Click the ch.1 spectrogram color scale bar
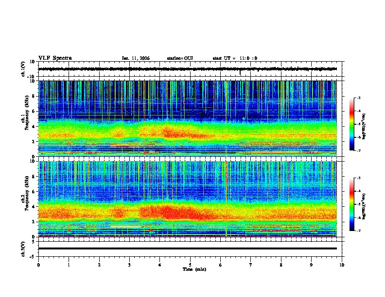 click(352, 124)
